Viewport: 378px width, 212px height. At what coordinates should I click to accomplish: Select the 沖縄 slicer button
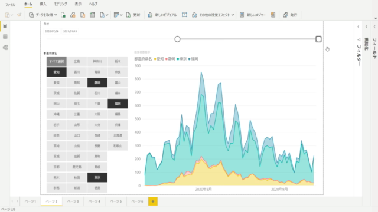click(x=57, y=114)
